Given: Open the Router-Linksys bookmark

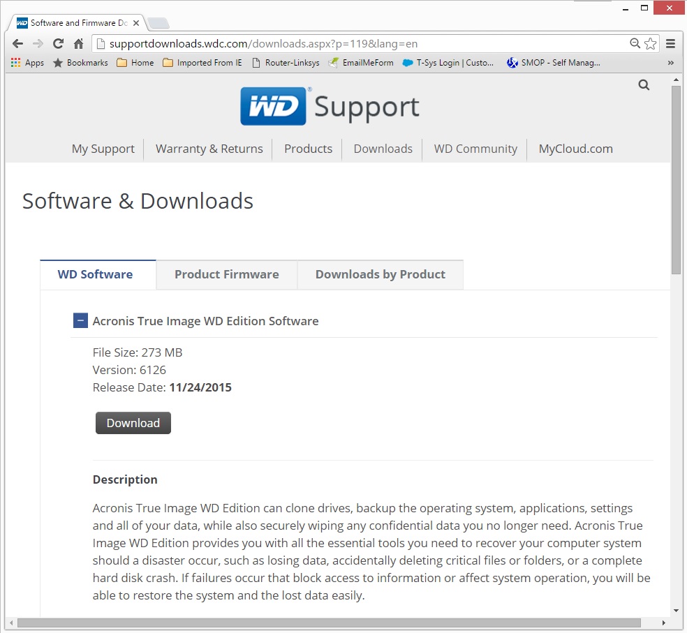Looking at the screenshot, I should pos(286,63).
